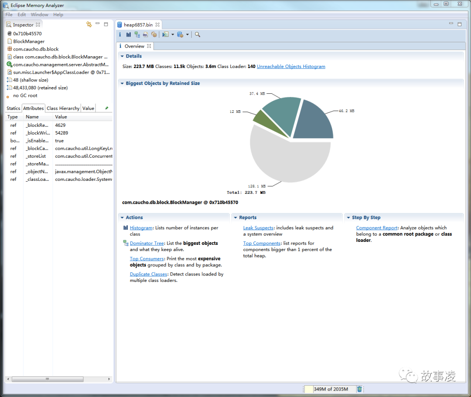Open the Histogram link in Actions
471x397 pixels.
[x=141, y=228]
